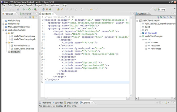Toggle Hide Top-Level Elements in Outline
177x112 pixels.
[171, 17]
